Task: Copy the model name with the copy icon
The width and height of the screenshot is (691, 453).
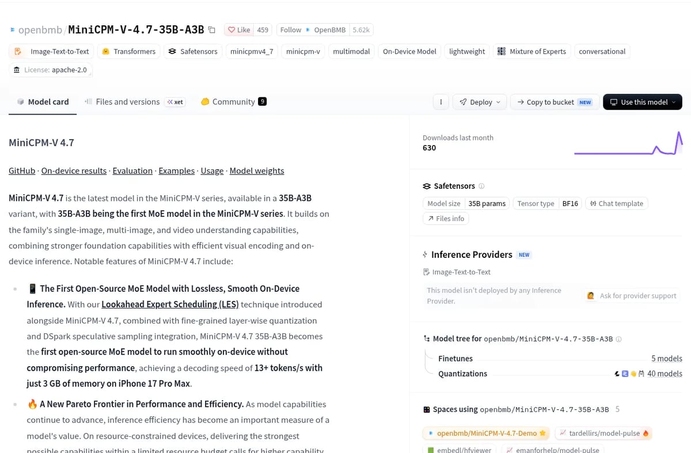Action: click(211, 30)
